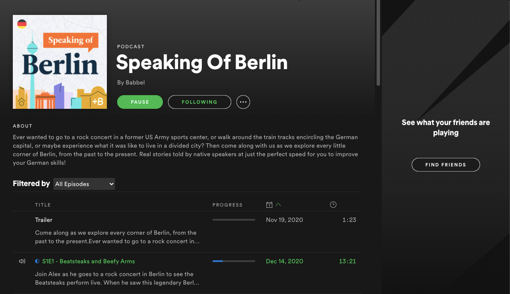The image size is (510, 294).
Task: Sort episodes by clicking the TITLE header
Action: click(x=43, y=205)
